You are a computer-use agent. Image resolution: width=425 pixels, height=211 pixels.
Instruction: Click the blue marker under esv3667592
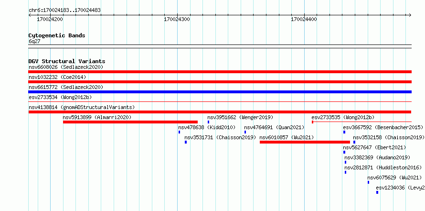click(344, 132)
